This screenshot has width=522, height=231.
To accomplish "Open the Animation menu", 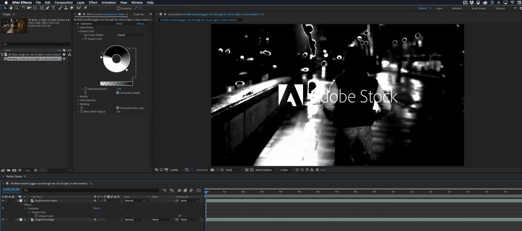I will point(109,2).
